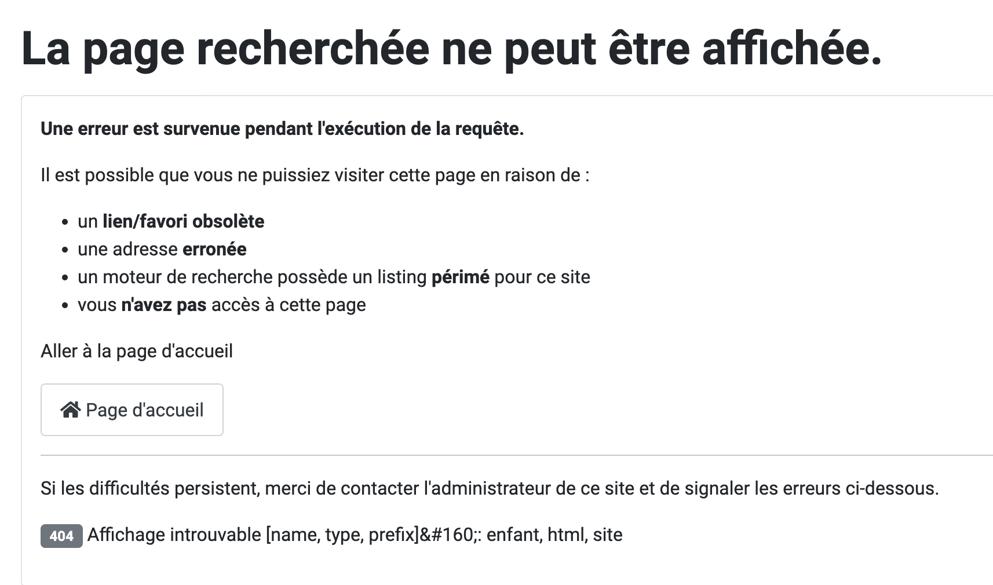Click the grey 404 error badge
Image resolution: width=993 pixels, height=585 pixels.
(x=61, y=536)
